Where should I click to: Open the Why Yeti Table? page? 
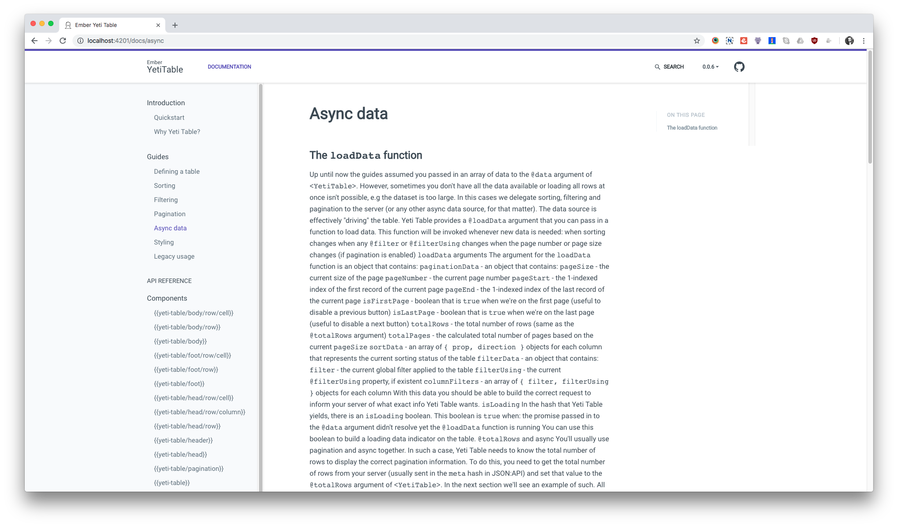177,132
